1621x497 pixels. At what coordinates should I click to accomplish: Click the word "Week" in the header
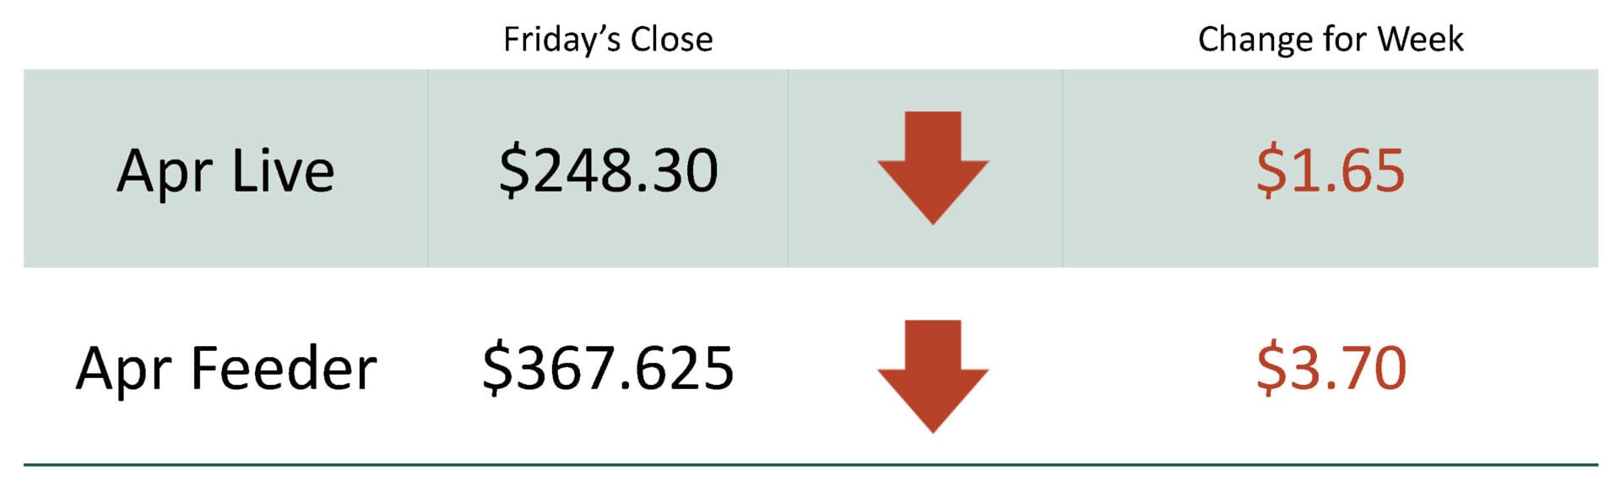[1420, 40]
